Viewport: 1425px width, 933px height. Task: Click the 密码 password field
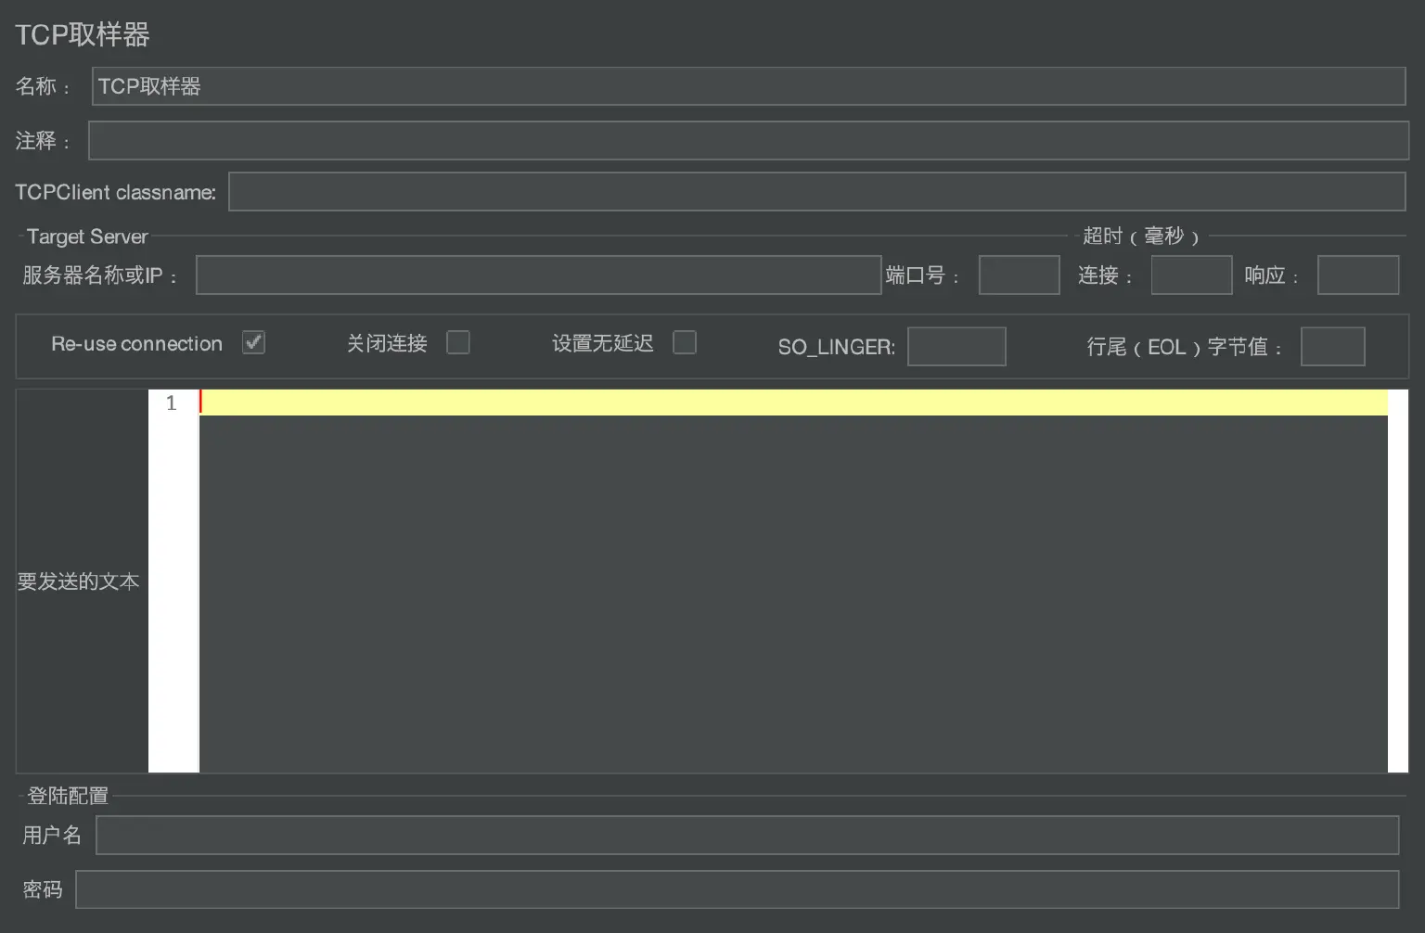(737, 889)
